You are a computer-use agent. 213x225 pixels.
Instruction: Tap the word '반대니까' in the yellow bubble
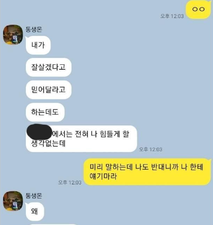(x=165, y=167)
